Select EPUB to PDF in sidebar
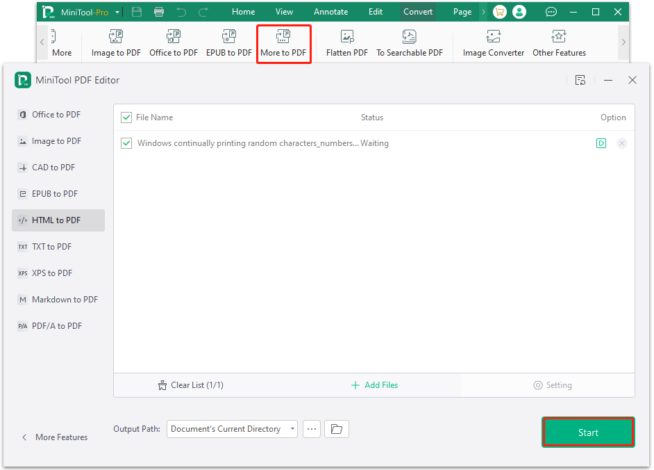The image size is (654, 470). click(x=58, y=194)
